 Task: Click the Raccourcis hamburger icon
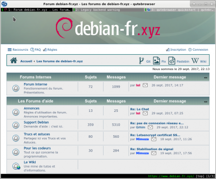click(9, 50)
